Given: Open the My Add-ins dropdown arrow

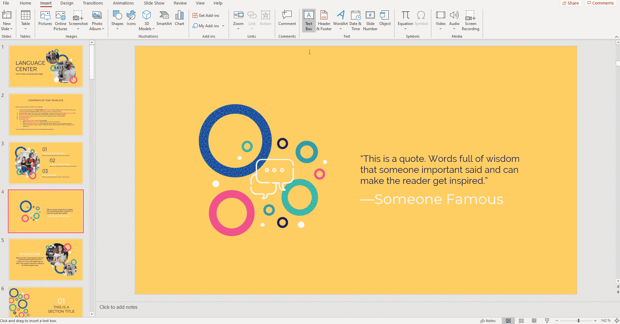Looking at the screenshot, I should (223, 26).
